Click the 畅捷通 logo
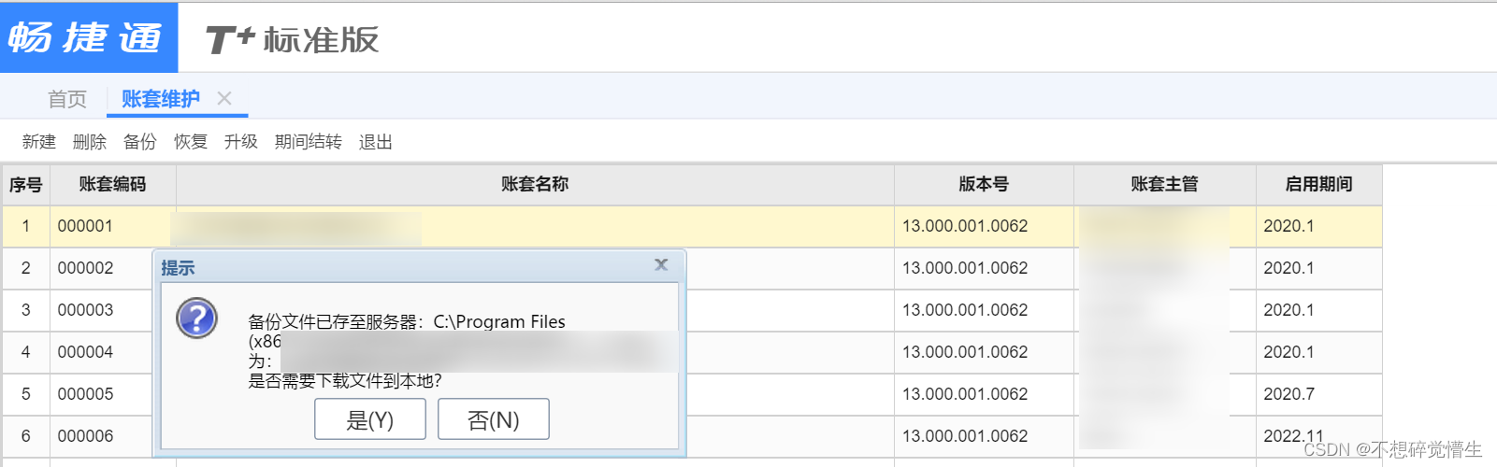 point(89,37)
